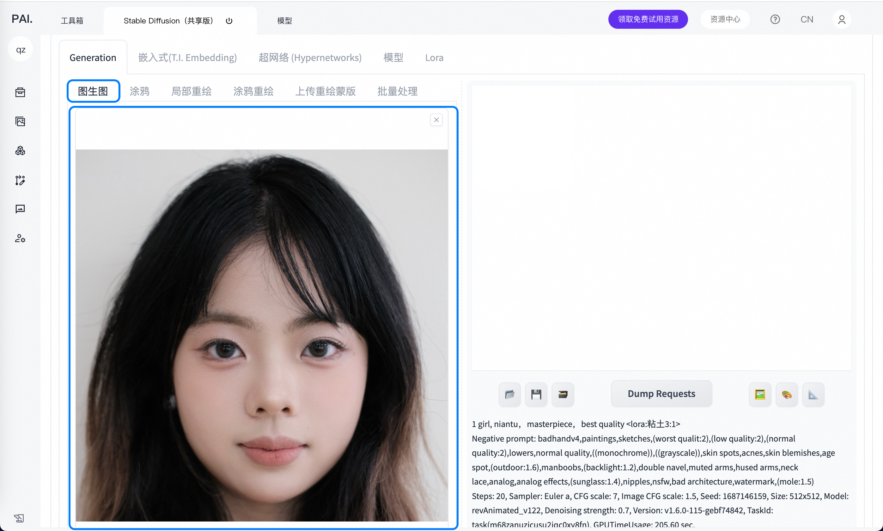883x531 pixels.
Task: Collapse the left sidebar with bottom icon
Action: (19, 518)
